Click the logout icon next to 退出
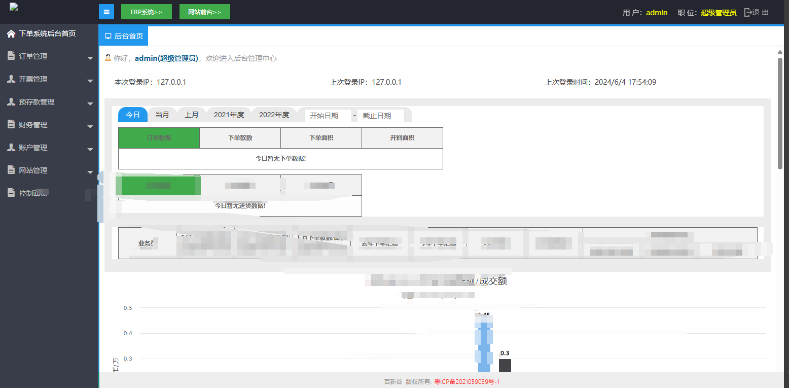Viewport: 789px width, 388px height. [748, 12]
